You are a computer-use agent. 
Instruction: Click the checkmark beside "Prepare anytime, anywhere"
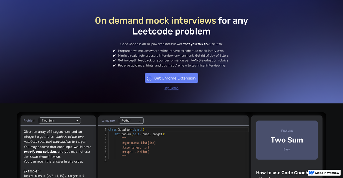tap(114, 51)
